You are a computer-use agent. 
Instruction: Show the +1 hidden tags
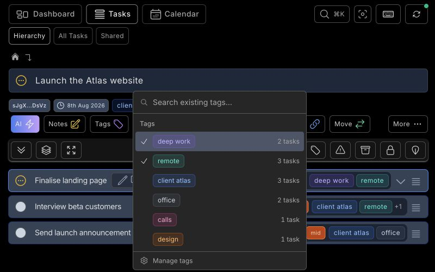point(399,207)
